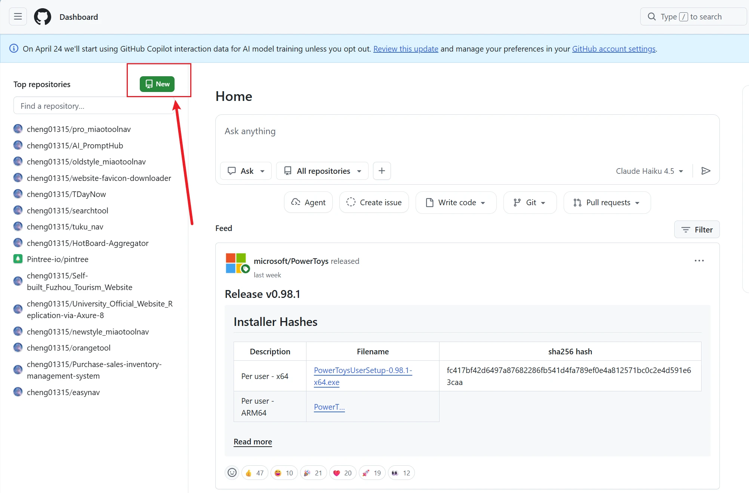The image size is (749, 493).
Task: Click the send message arrow icon
Action: (x=706, y=171)
